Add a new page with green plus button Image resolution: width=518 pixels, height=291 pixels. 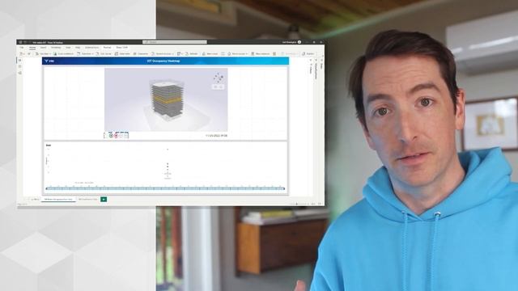coord(104,200)
